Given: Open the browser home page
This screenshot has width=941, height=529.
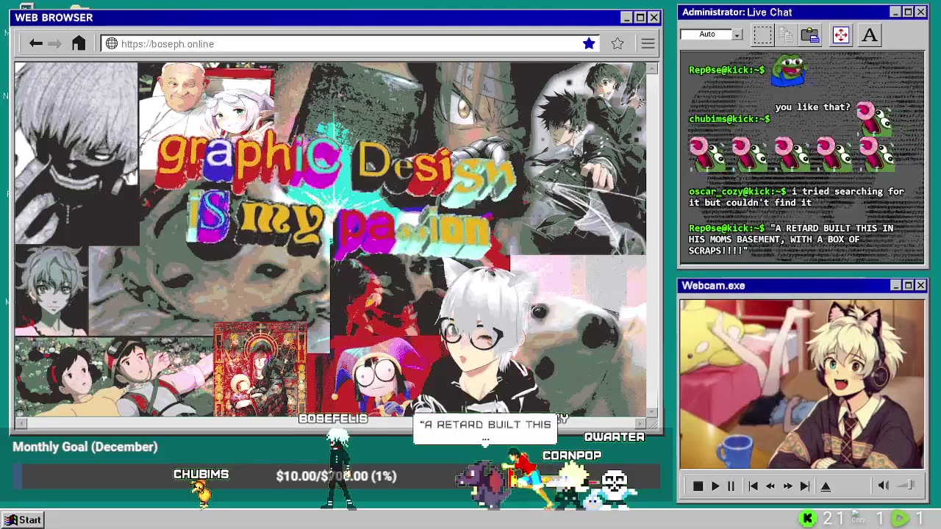Looking at the screenshot, I should pos(79,43).
